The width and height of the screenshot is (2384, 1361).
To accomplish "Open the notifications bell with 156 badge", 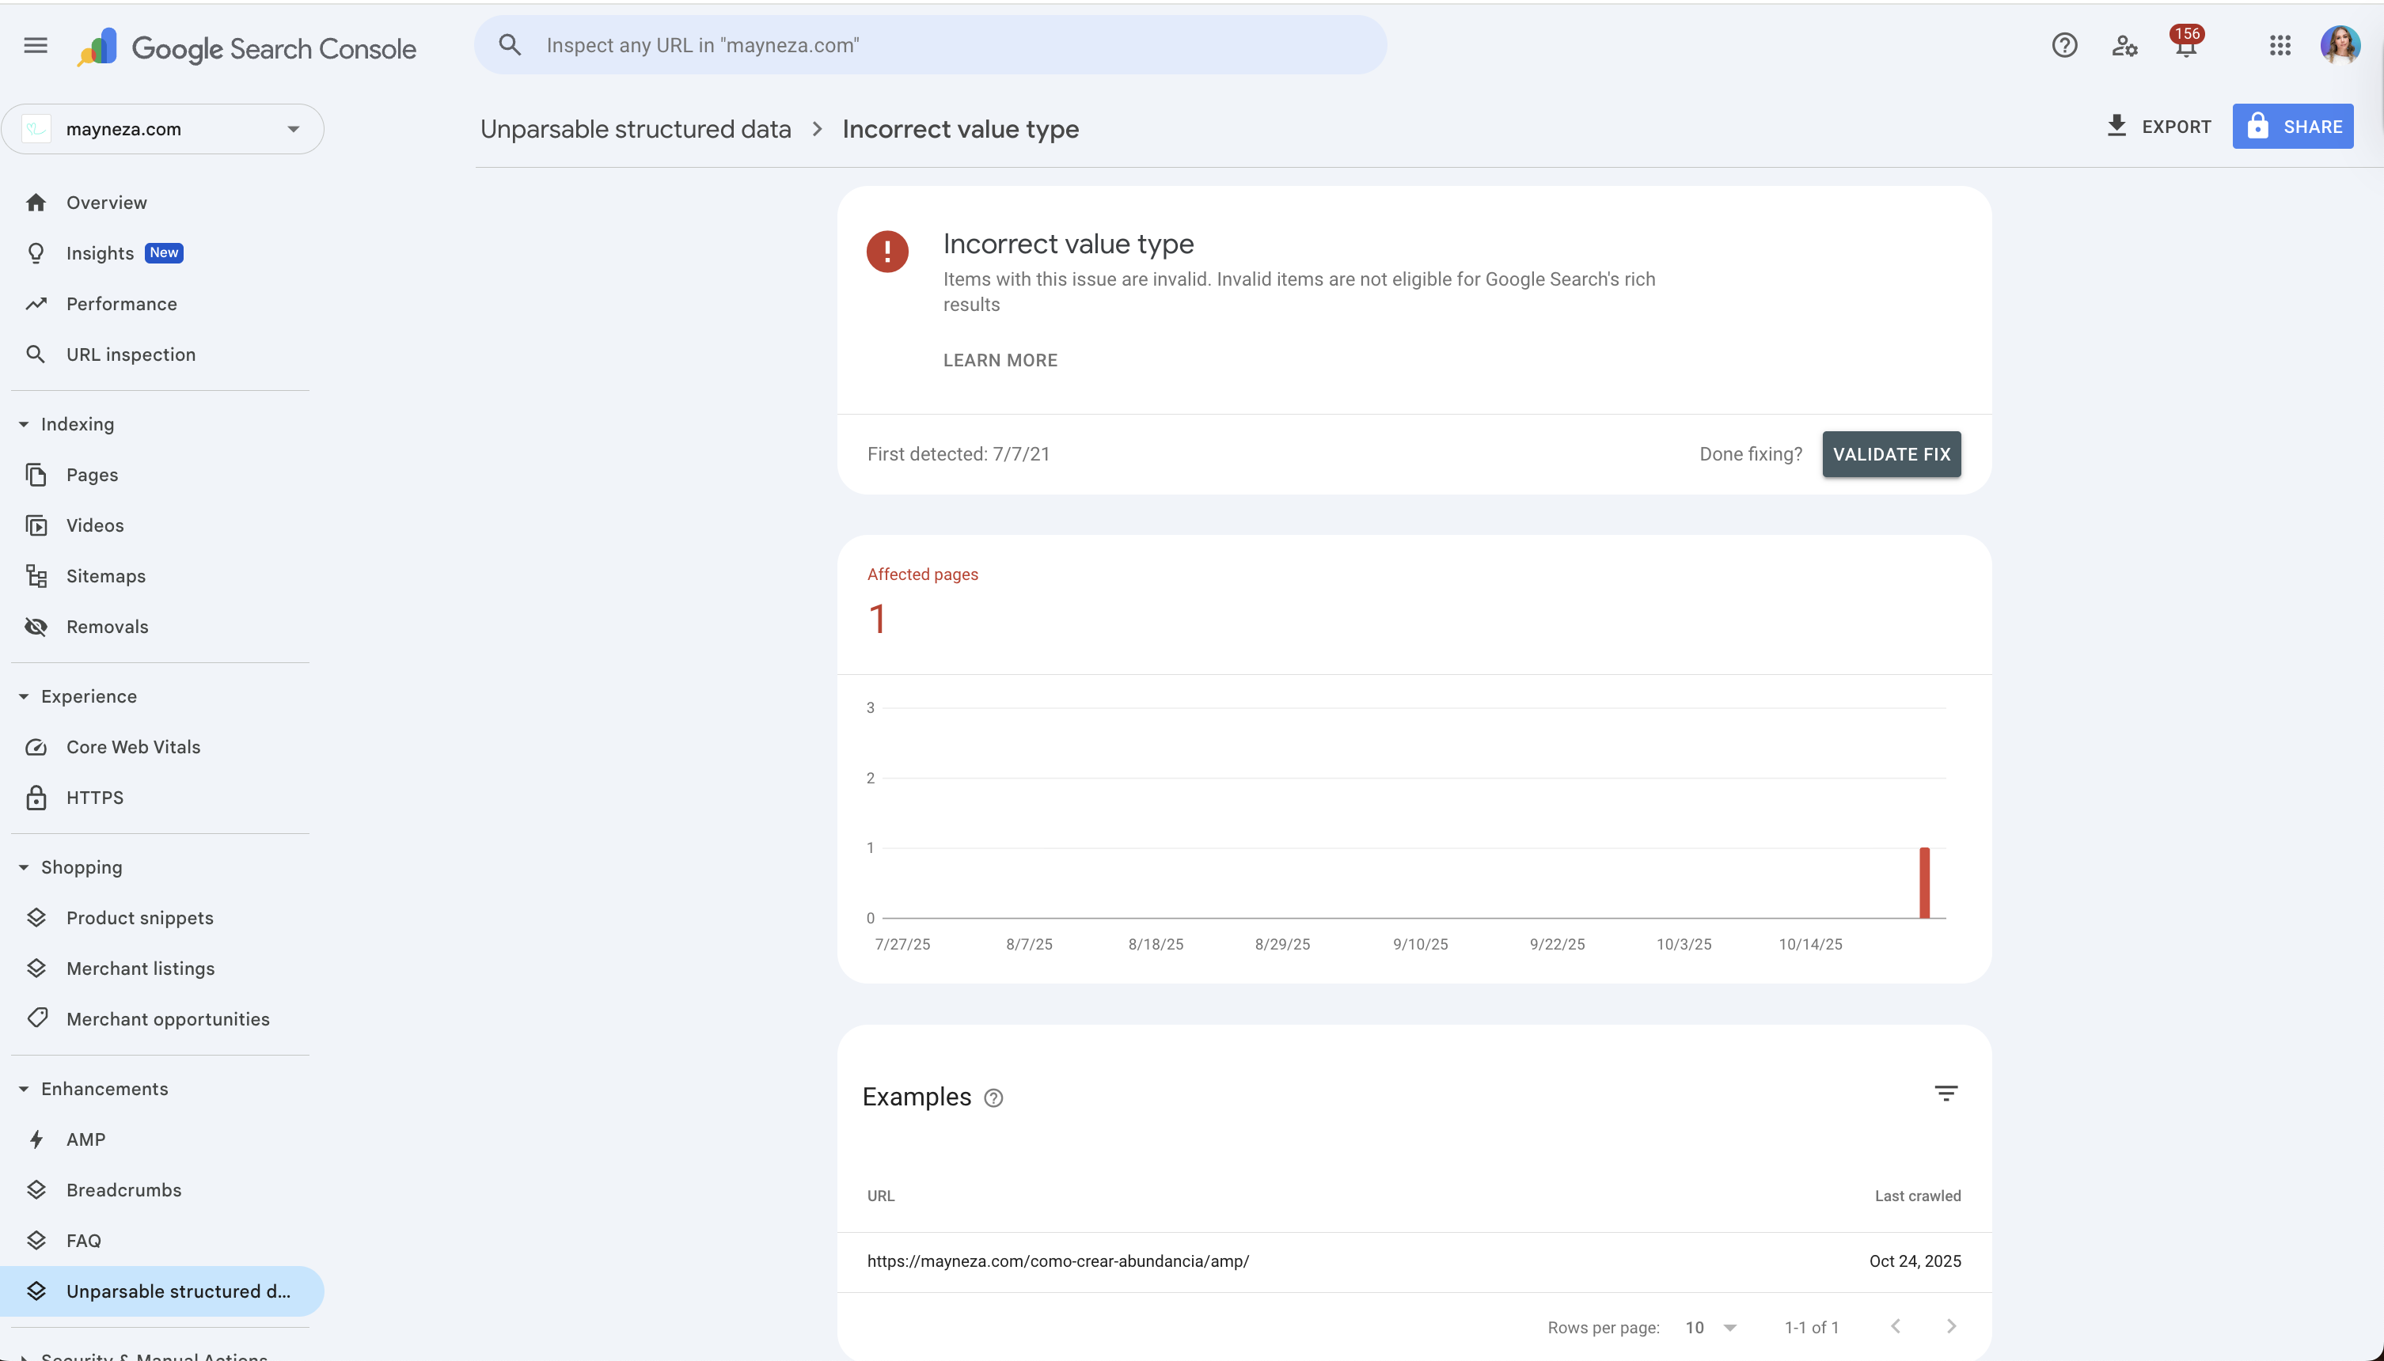I will coord(2185,45).
